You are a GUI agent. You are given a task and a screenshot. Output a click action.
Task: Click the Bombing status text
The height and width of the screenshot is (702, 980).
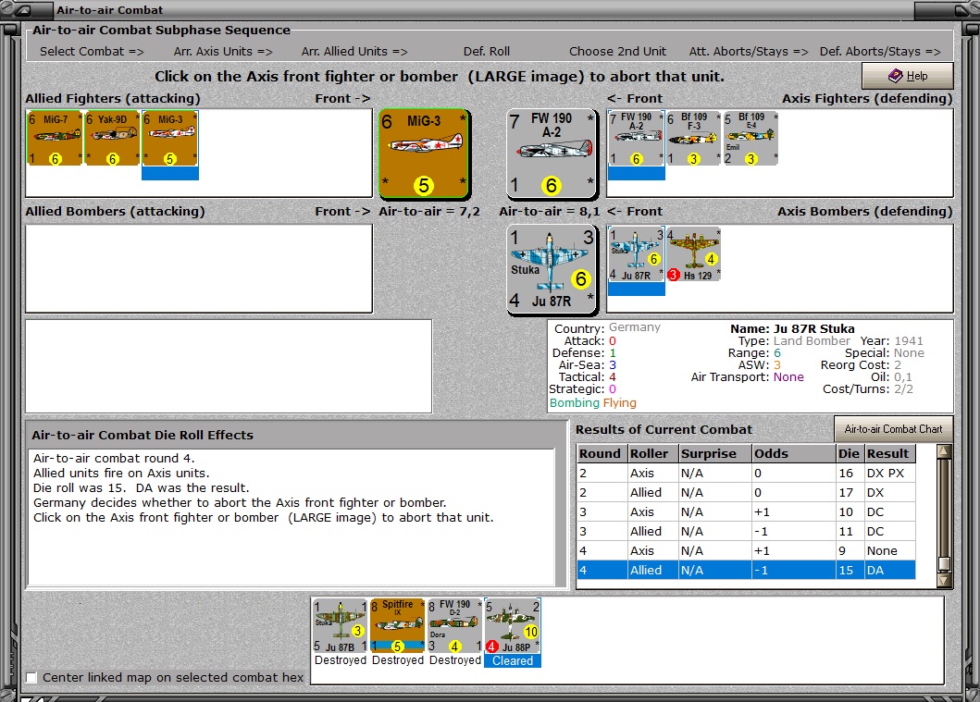(x=575, y=403)
